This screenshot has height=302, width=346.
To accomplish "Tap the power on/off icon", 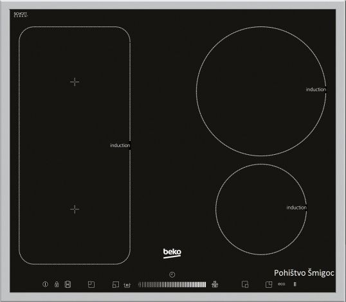I will [x=45, y=285].
